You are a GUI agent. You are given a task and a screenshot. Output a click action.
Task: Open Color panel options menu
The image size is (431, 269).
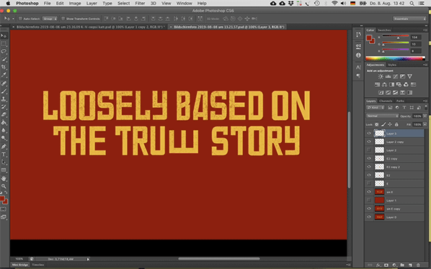tap(425, 30)
